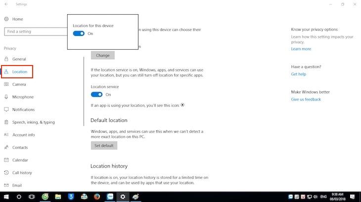361x202 pixels.
Task: Click the Location person icon
Action: tap(6, 72)
